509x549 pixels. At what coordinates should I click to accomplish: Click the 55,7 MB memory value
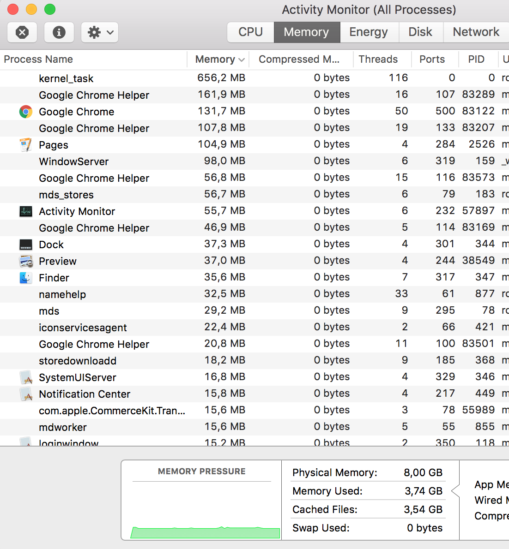[224, 211]
